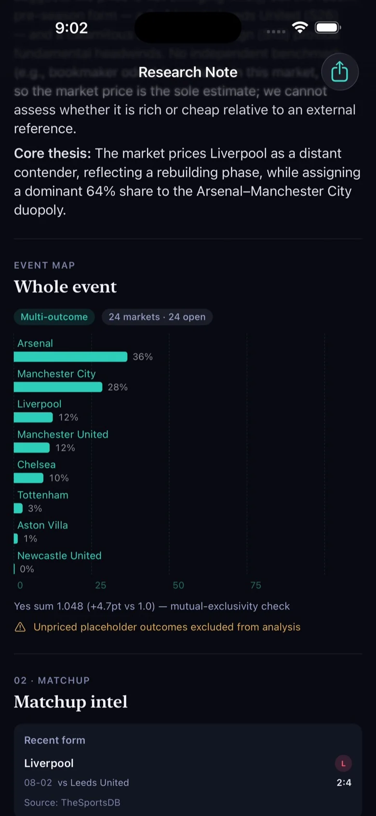Open the Manchester United outcome label

point(63,434)
